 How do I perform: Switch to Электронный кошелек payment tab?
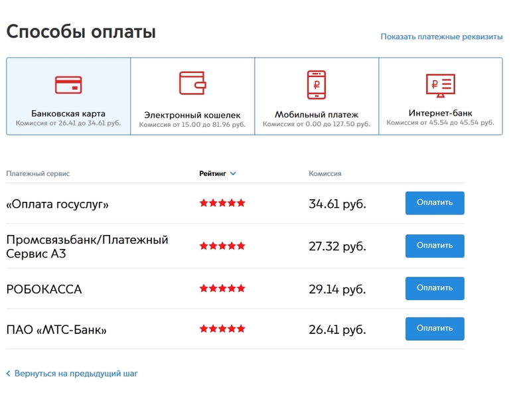coord(192,115)
